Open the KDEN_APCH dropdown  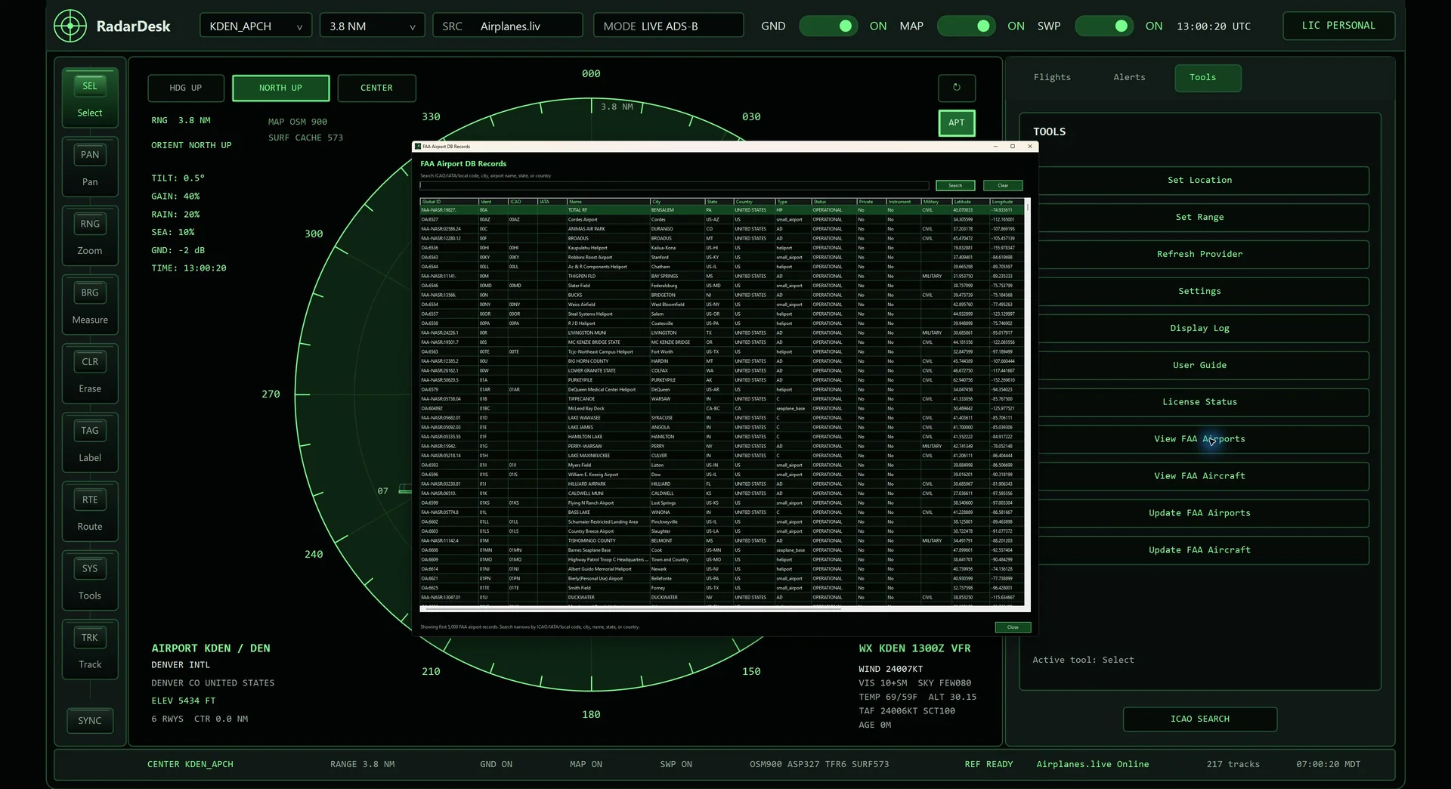tap(255, 26)
